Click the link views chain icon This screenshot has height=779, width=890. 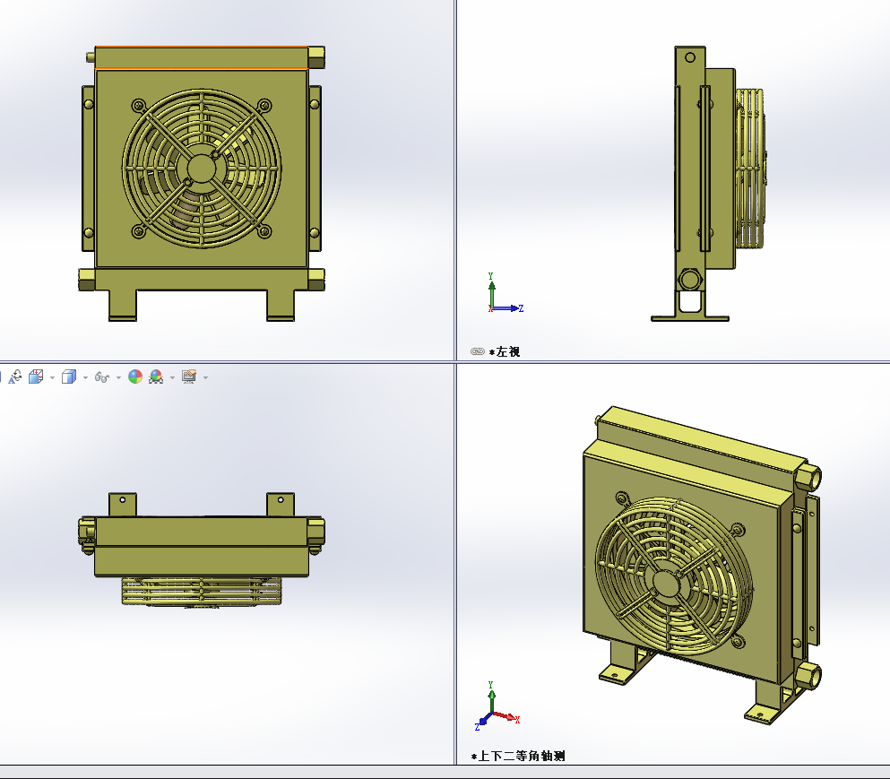pyautogui.click(x=477, y=352)
